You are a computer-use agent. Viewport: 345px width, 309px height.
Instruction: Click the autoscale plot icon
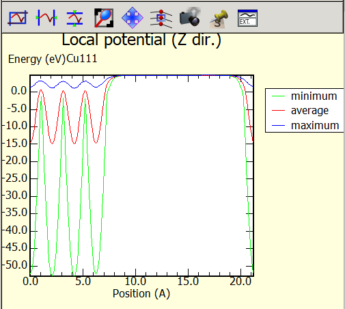tap(18, 18)
